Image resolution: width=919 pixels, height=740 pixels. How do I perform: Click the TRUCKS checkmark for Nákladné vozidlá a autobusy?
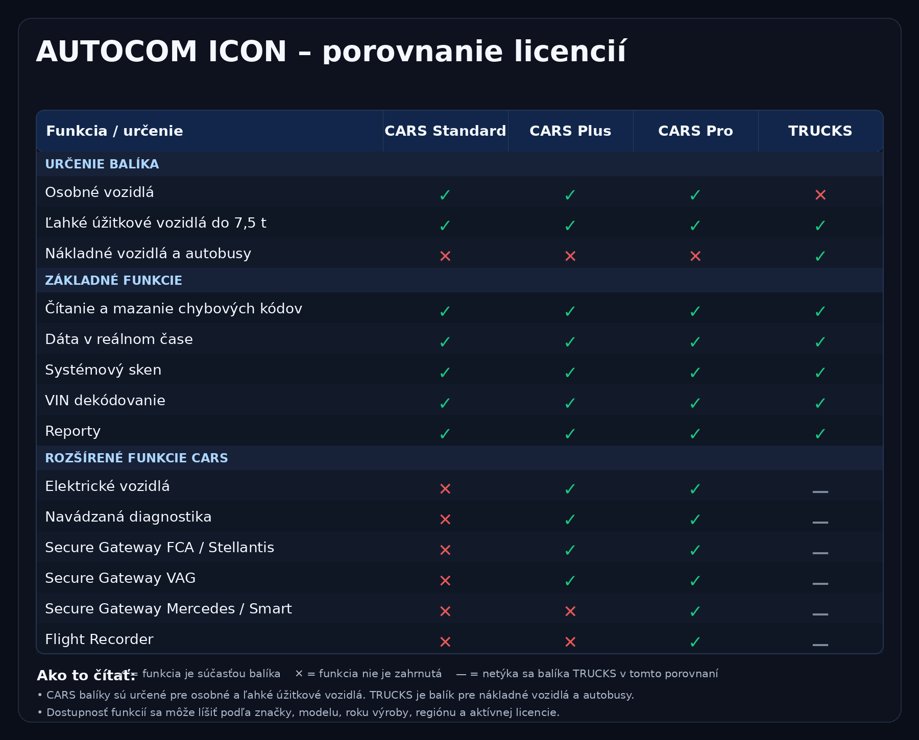coord(820,256)
